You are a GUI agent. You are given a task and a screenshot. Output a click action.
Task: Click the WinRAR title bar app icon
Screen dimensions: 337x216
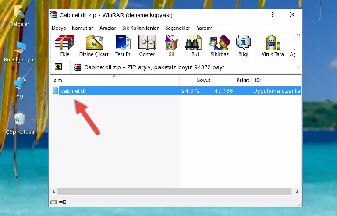(x=53, y=15)
